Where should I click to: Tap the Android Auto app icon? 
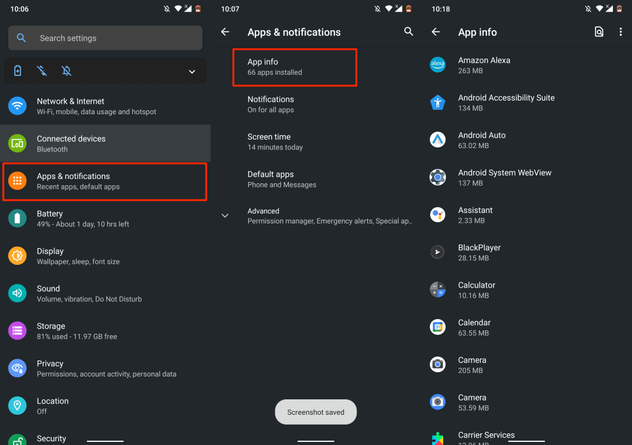coord(438,139)
